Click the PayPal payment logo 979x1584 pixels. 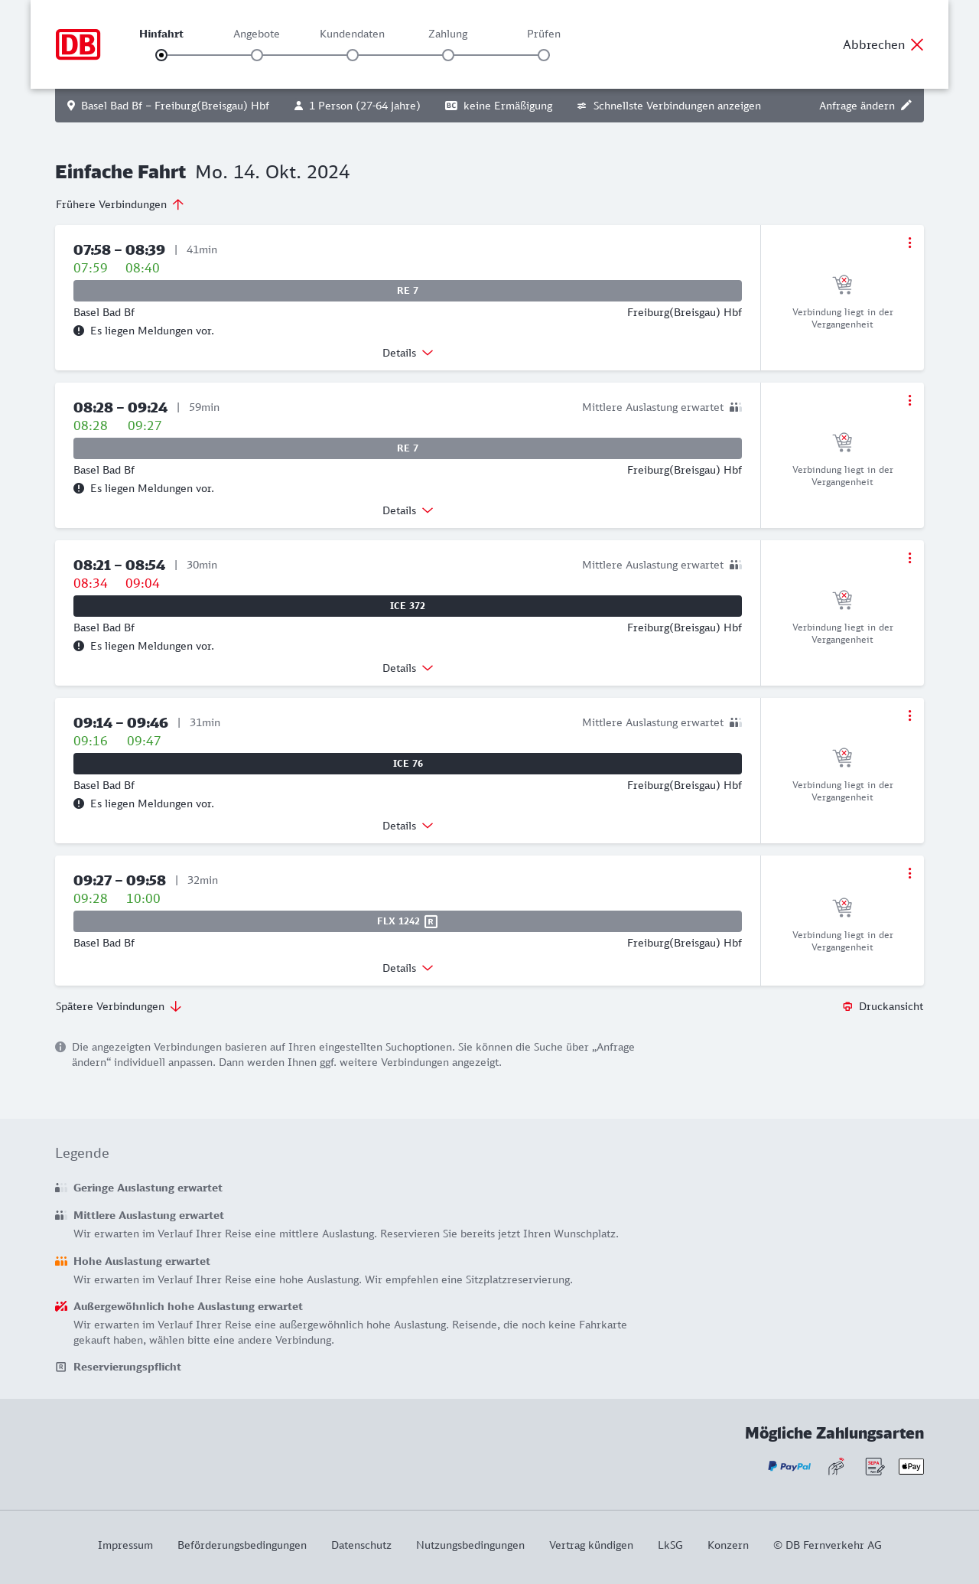[x=789, y=1466]
